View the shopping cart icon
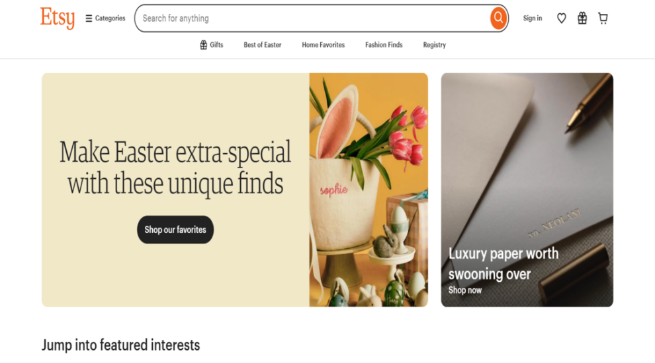 (x=603, y=18)
